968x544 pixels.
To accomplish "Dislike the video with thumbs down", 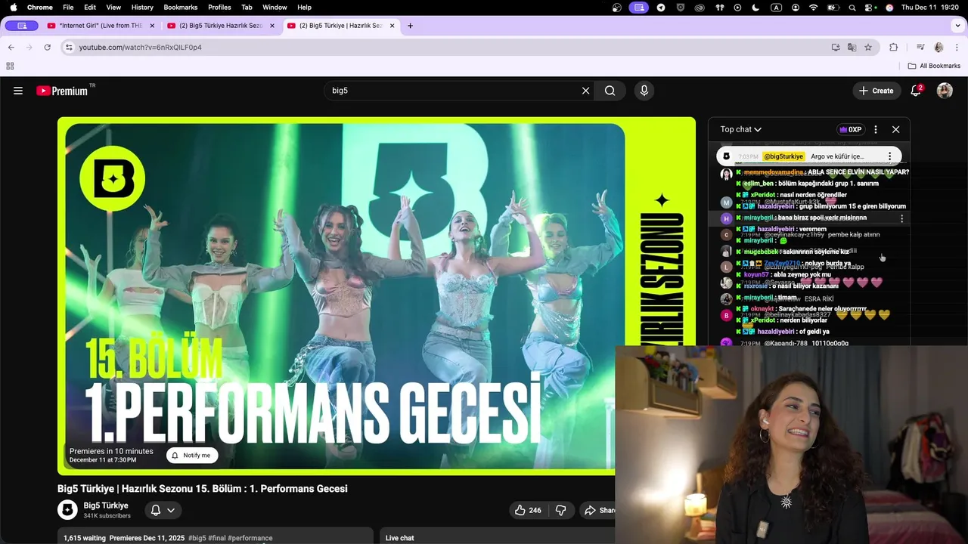I will coord(560,510).
